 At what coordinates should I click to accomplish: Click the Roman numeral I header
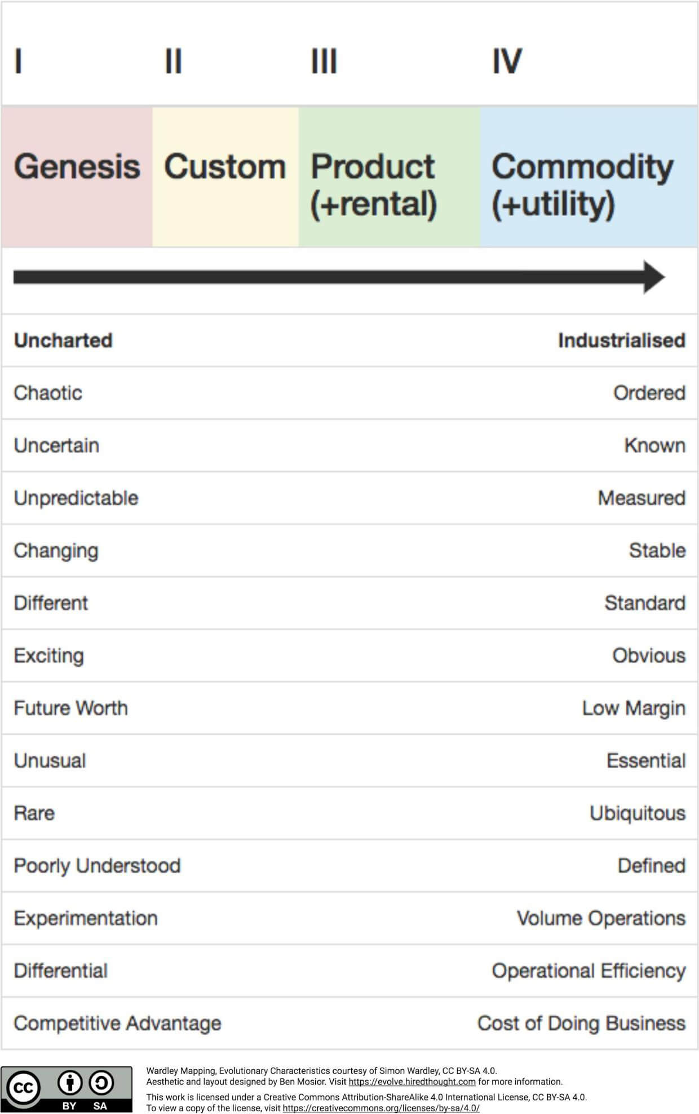[19, 61]
